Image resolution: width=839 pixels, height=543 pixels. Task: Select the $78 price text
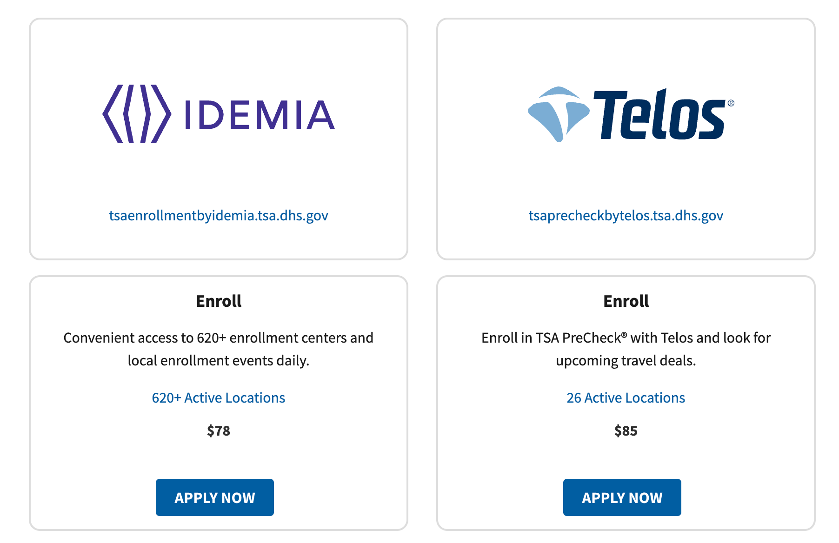[x=218, y=431]
